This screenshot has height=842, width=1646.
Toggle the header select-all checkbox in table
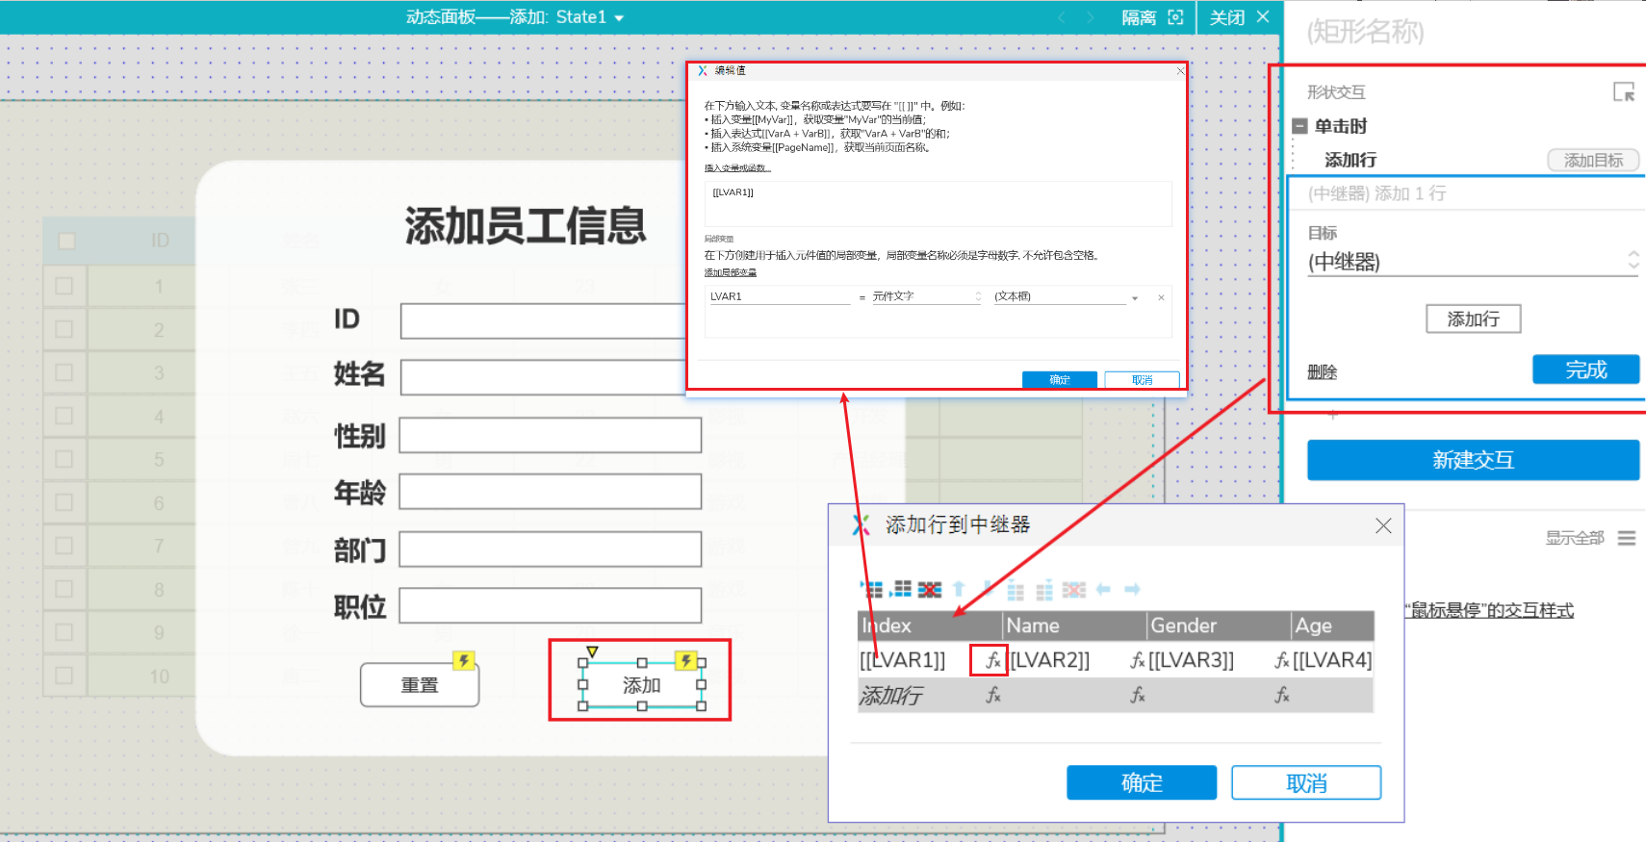click(x=66, y=241)
